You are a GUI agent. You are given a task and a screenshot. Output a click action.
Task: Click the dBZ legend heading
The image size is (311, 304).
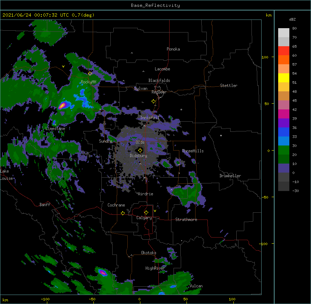pos(292,19)
